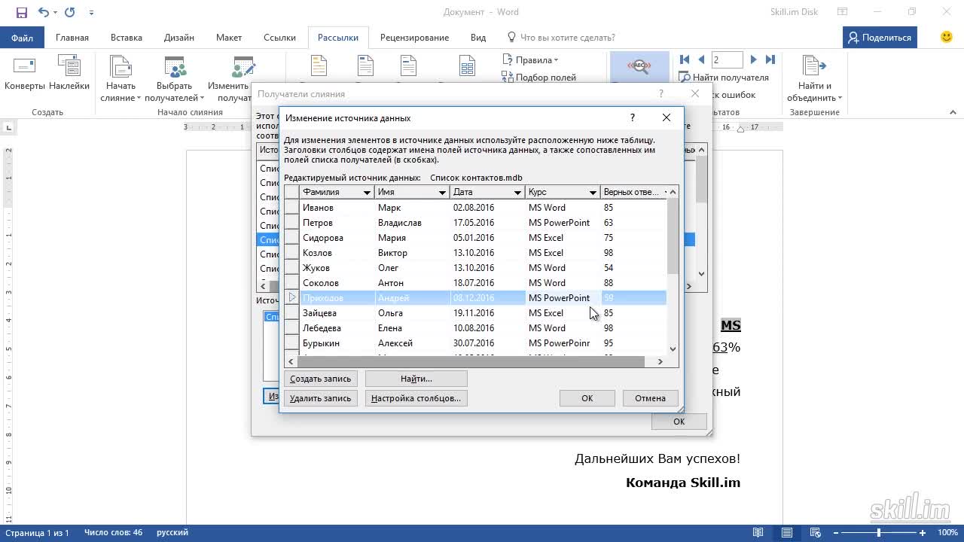Adjust the zoom slider in status bar
This screenshot has width=964, height=542.
point(879,533)
